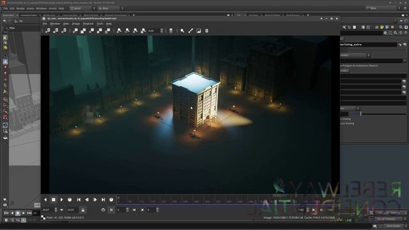This screenshot has height=230, width=409.
Task: Toggle the MPlay loop playback mode icon
Action: [103, 210]
